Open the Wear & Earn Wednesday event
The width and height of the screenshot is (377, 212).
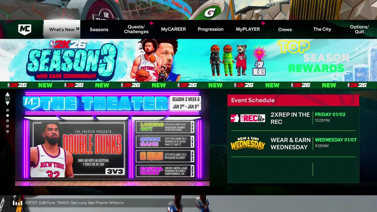[x=293, y=144]
